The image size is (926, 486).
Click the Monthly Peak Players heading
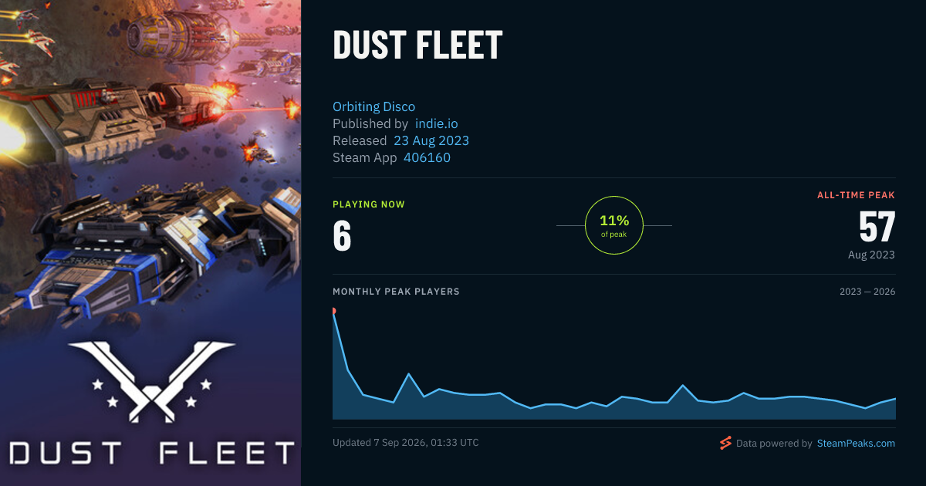click(396, 292)
